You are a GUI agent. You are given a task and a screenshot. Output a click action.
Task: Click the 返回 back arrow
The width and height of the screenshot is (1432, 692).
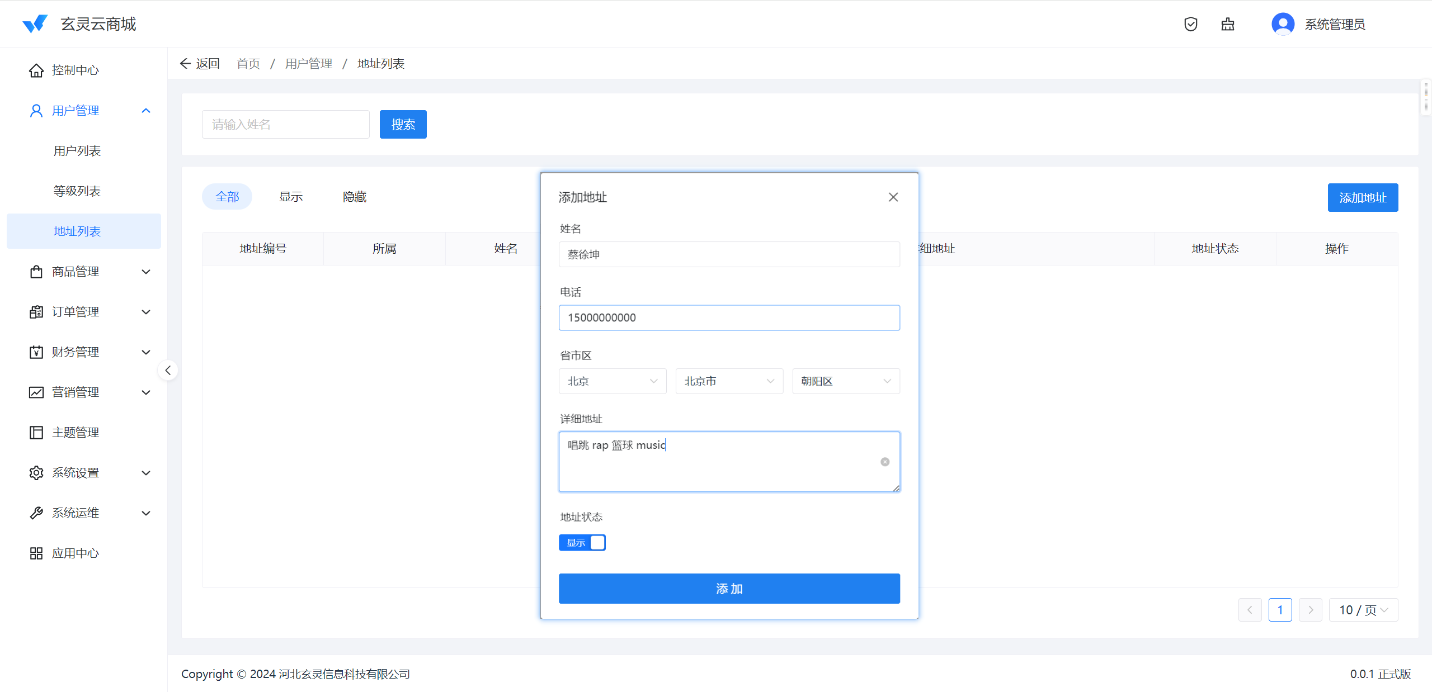point(186,64)
